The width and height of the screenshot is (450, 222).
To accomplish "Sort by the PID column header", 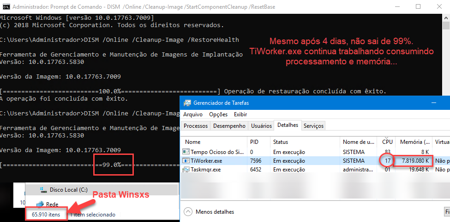I will [258, 142].
